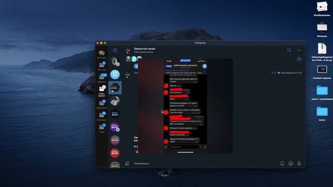Open the bright red CHILL INVEST chat avatar
Screen dimensions: 333x187
[x=115, y=153]
